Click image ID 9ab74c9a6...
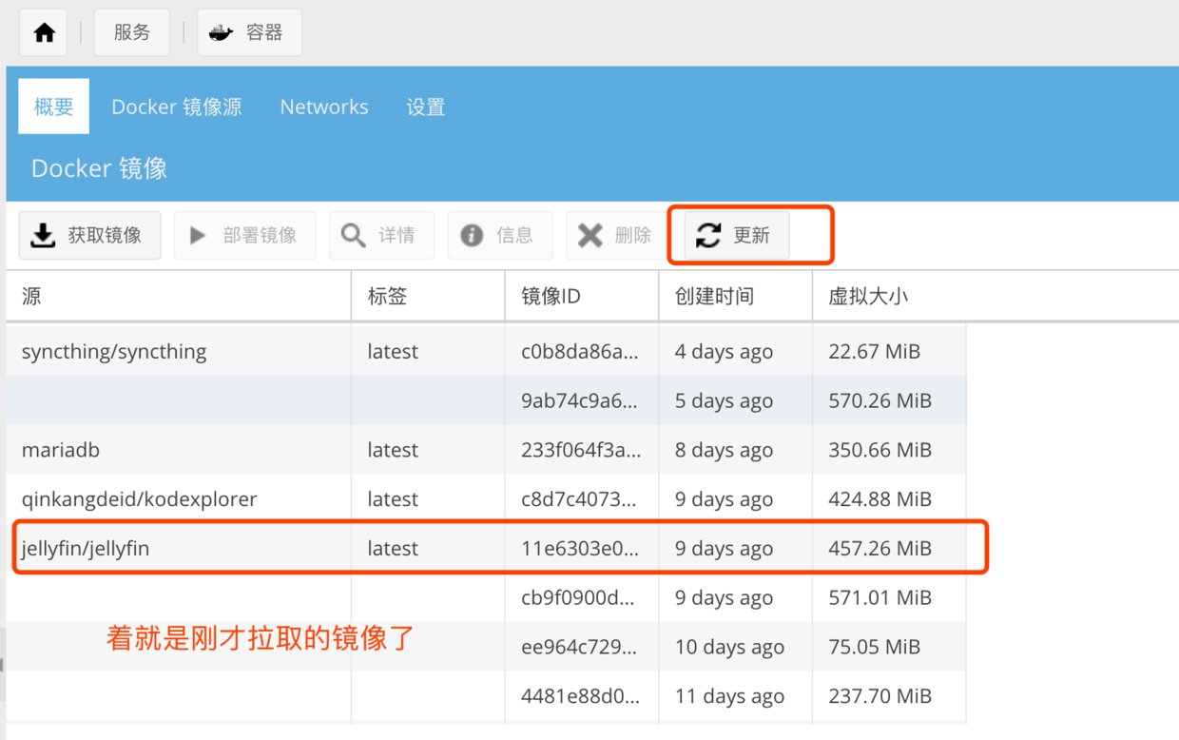The width and height of the screenshot is (1179, 740). click(580, 401)
